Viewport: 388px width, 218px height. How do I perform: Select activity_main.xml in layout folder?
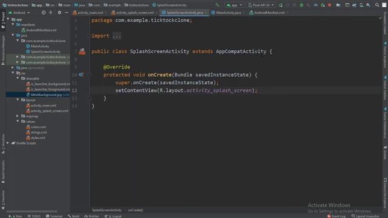[x=41, y=105]
